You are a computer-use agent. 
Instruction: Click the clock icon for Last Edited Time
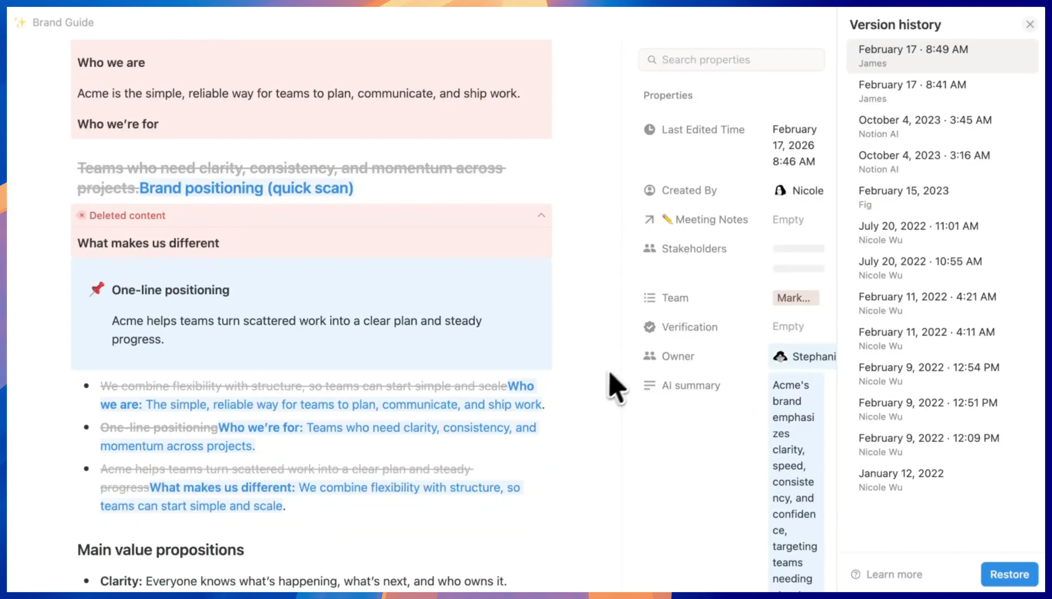[x=649, y=130]
